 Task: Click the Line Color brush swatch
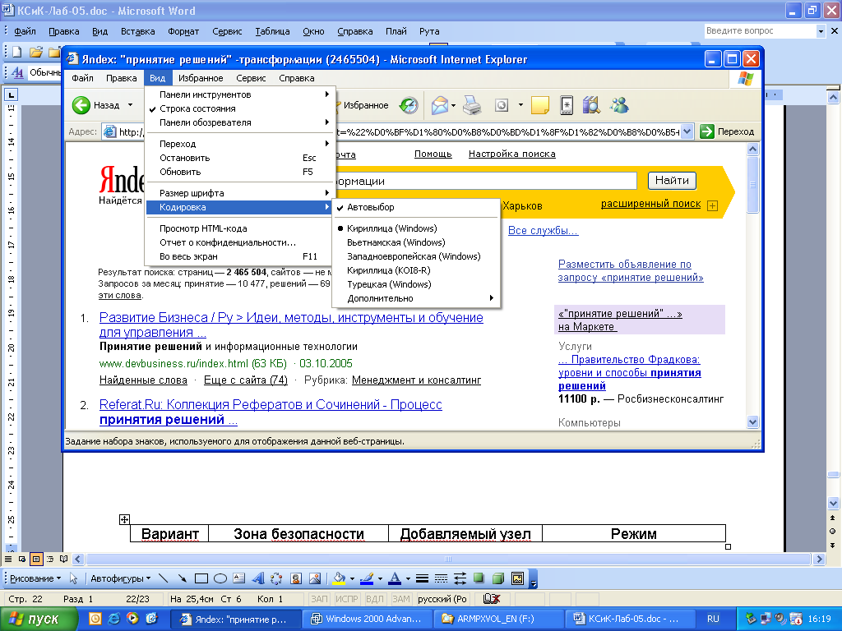click(367, 578)
